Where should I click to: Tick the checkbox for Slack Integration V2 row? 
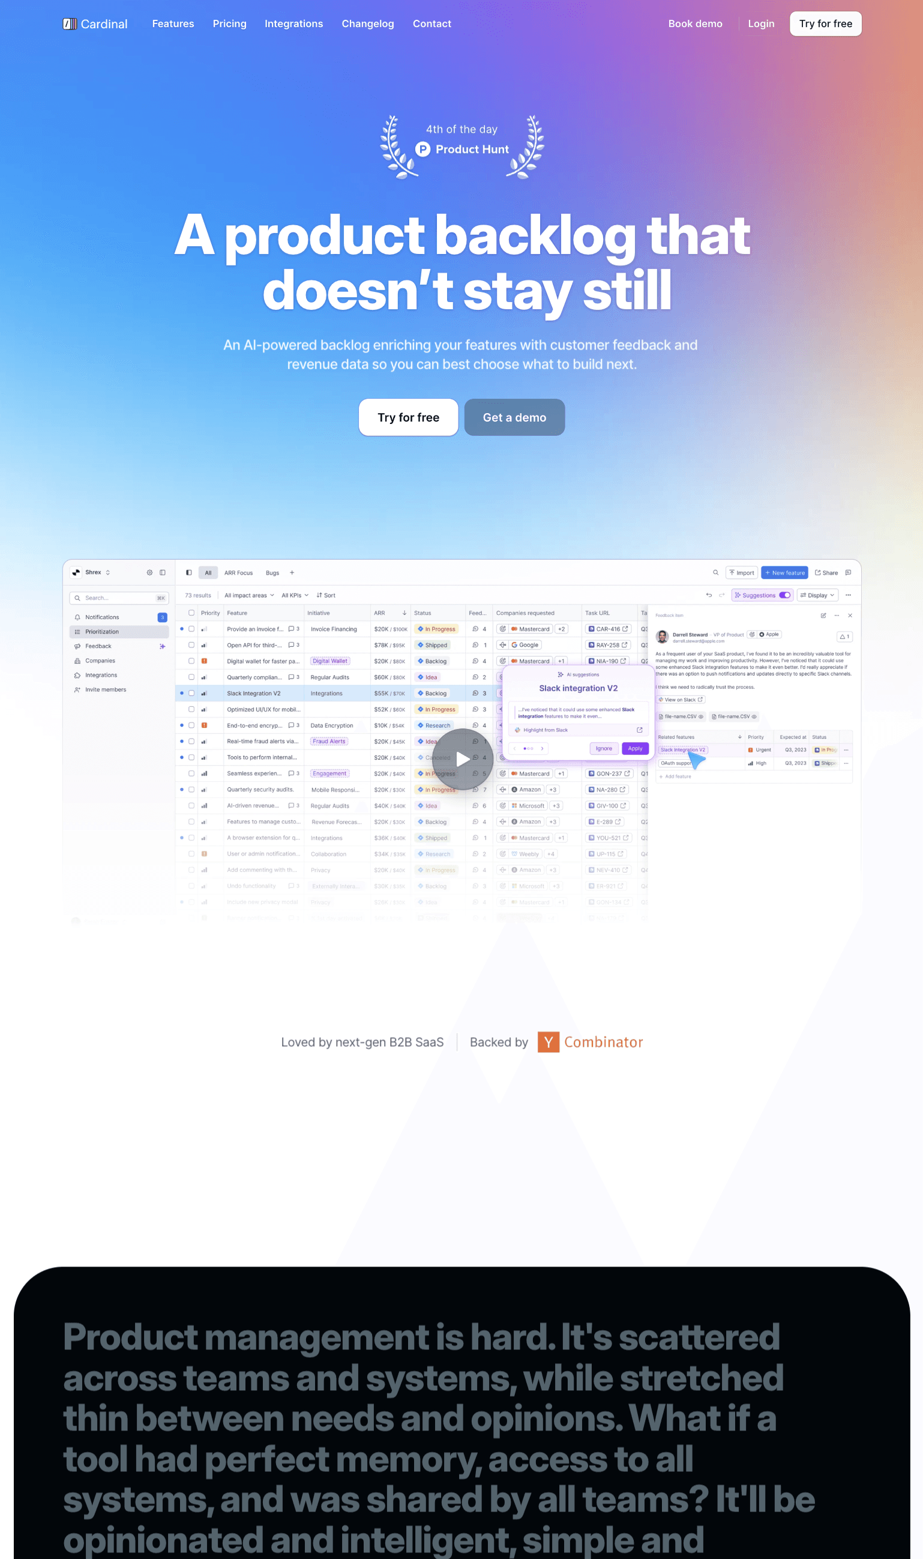pyautogui.click(x=191, y=693)
